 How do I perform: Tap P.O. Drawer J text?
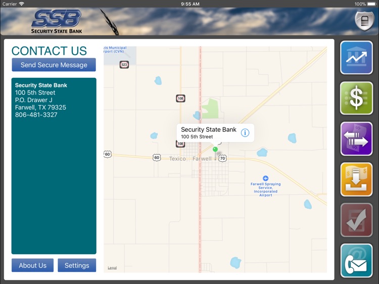tap(33, 100)
